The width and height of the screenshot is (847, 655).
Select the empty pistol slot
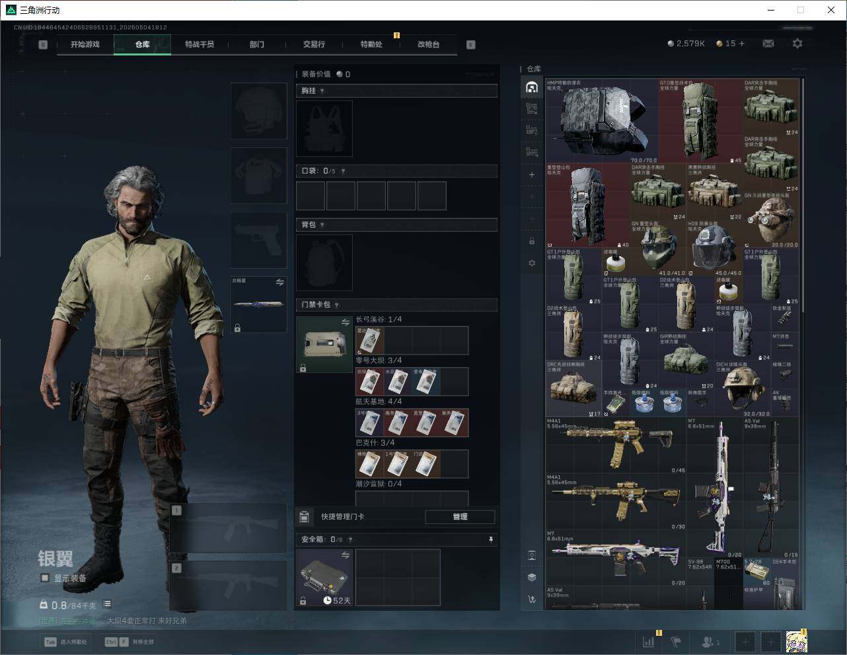tap(258, 240)
